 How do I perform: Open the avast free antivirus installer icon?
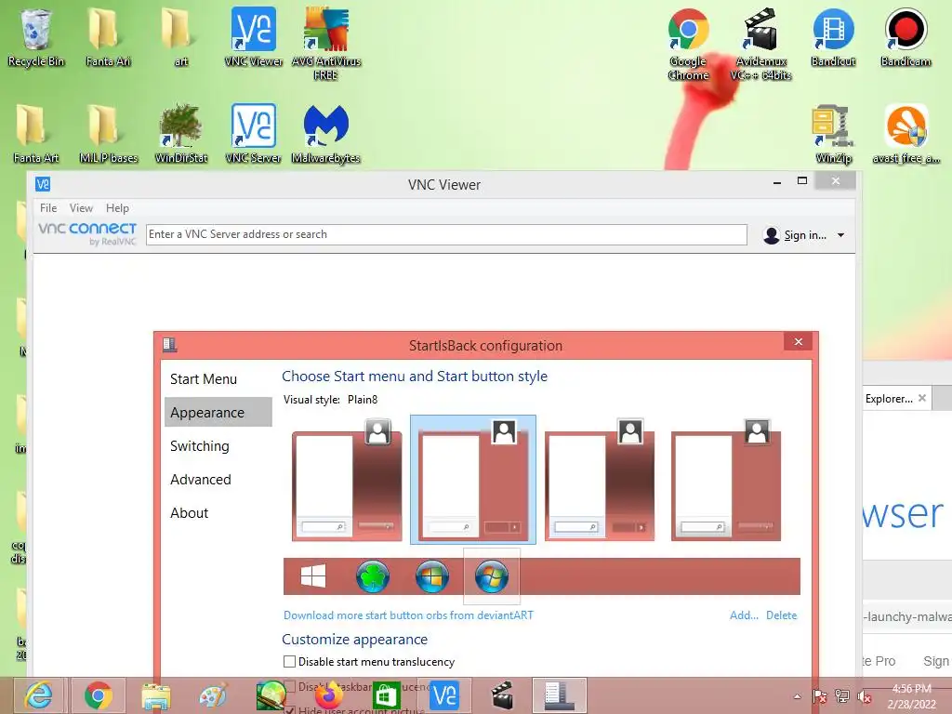point(906,134)
